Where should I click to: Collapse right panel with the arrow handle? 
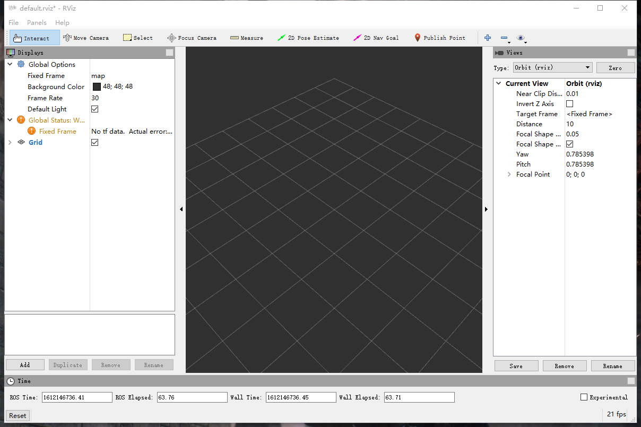point(487,210)
